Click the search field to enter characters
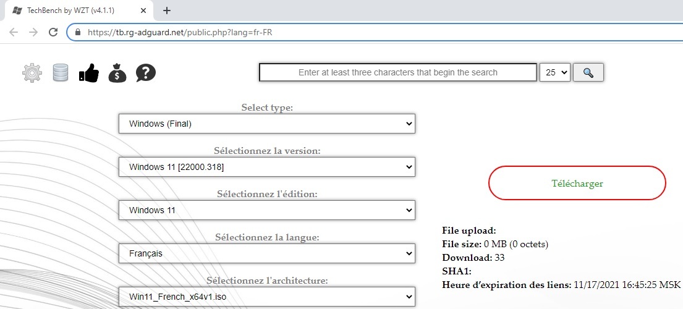 pos(397,73)
